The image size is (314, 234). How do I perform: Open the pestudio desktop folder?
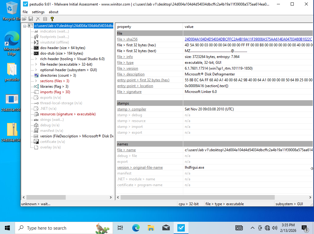coord(12,72)
